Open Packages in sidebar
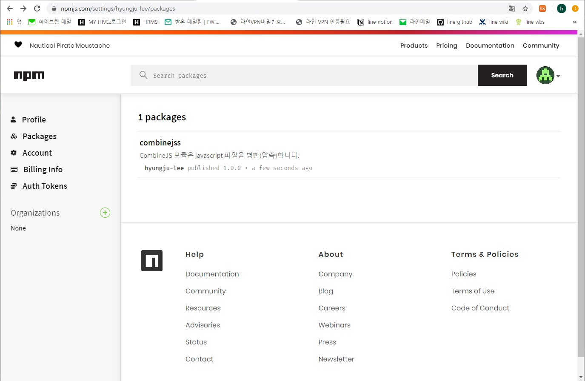 point(39,136)
